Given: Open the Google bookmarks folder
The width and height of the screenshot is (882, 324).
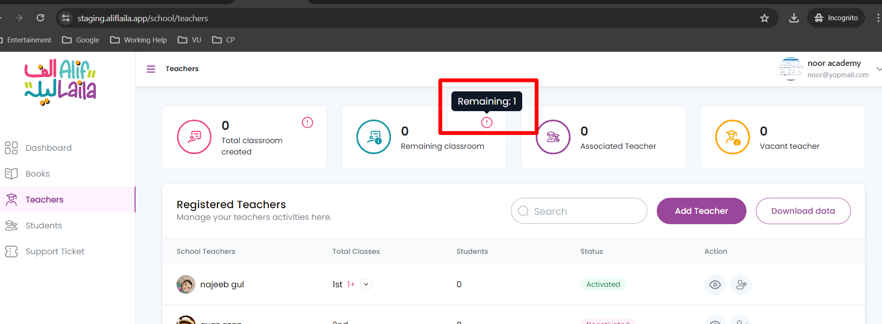Looking at the screenshot, I should [81, 40].
